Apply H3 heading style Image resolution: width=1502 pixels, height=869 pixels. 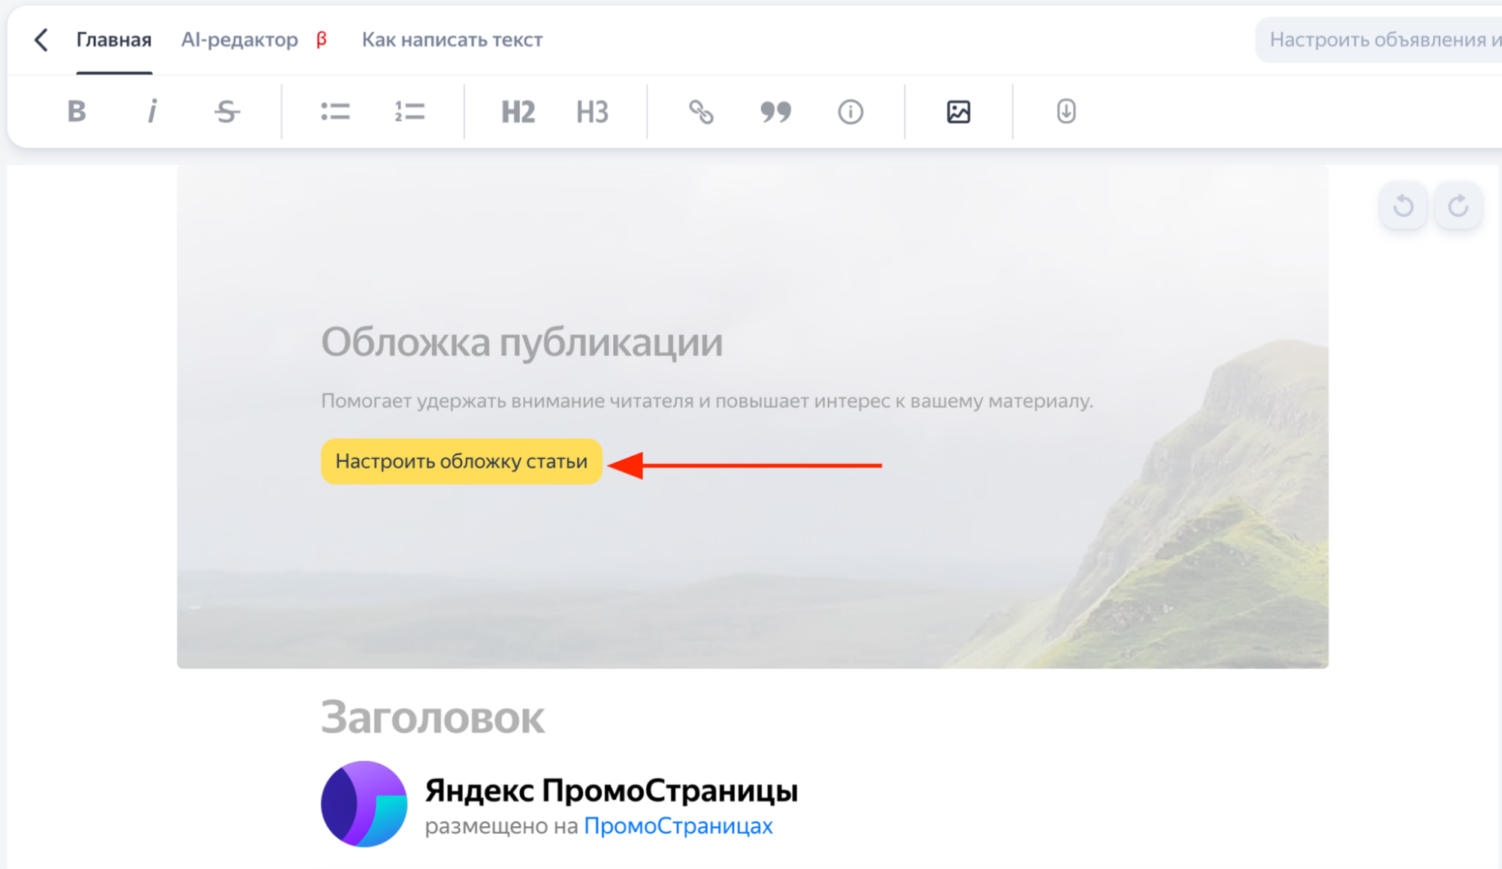pos(592,112)
